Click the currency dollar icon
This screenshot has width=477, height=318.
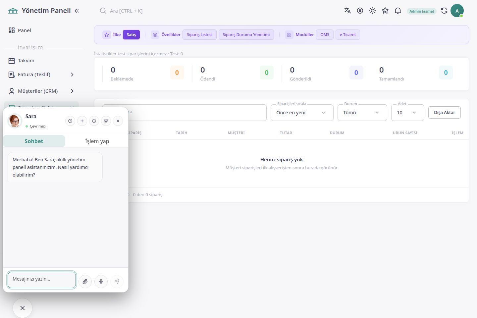(x=360, y=11)
